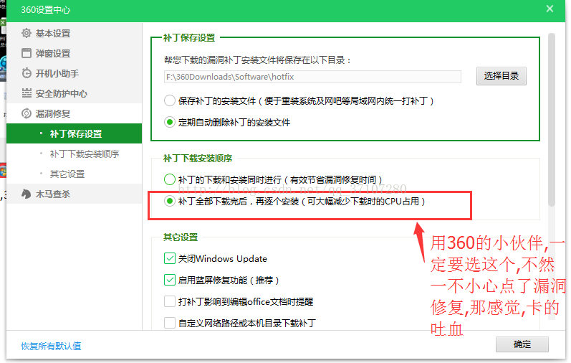Screen dimensions: 571x363
Task: Choose 保存补丁的安装文件 radio option
Action: point(170,100)
